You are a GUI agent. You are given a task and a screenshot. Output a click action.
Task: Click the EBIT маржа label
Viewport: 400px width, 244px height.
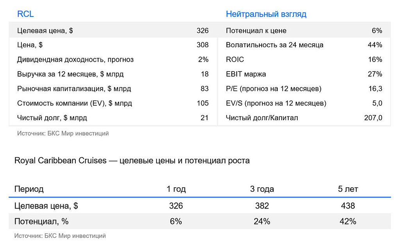point(246,74)
